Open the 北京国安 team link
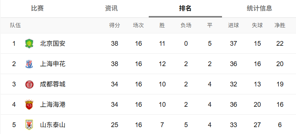Image resolution: width=296 pixels, height=134 pixels. pos(52,44)
